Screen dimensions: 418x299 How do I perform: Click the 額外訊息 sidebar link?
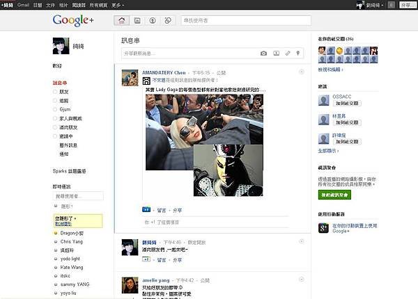click(x=68, y=145)
